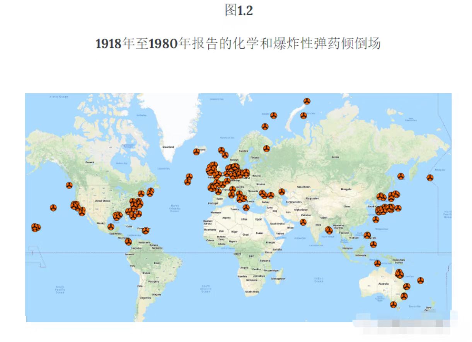Click the "China" map label
The height and width of the screenshot is (342, 472).
347,206
